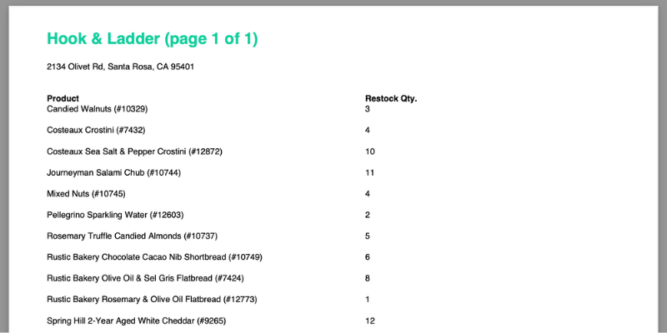Screen dimensions: 667x333
Task: Select Costeaux Crostini (#7432) product
Action: pyautogui.click(x=96, y=131)
